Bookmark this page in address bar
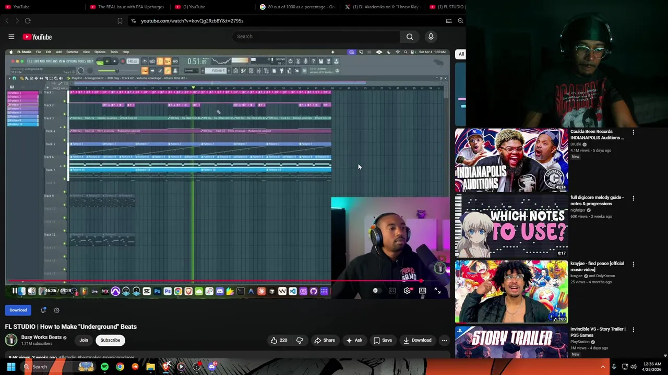Screen dimensions: 668x375 pos(120,21)
